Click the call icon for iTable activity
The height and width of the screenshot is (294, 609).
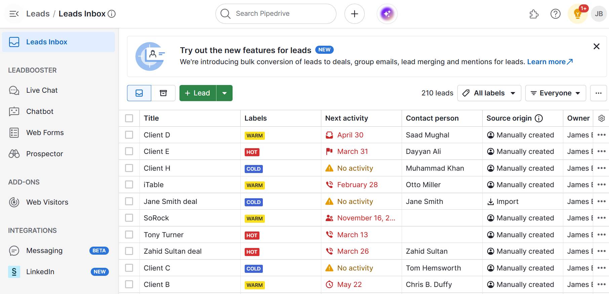point(329,184)
